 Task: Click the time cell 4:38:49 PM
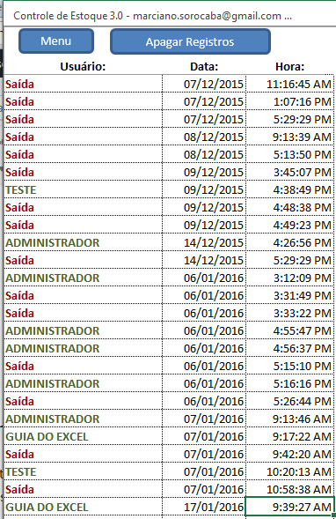coord(289,189)
